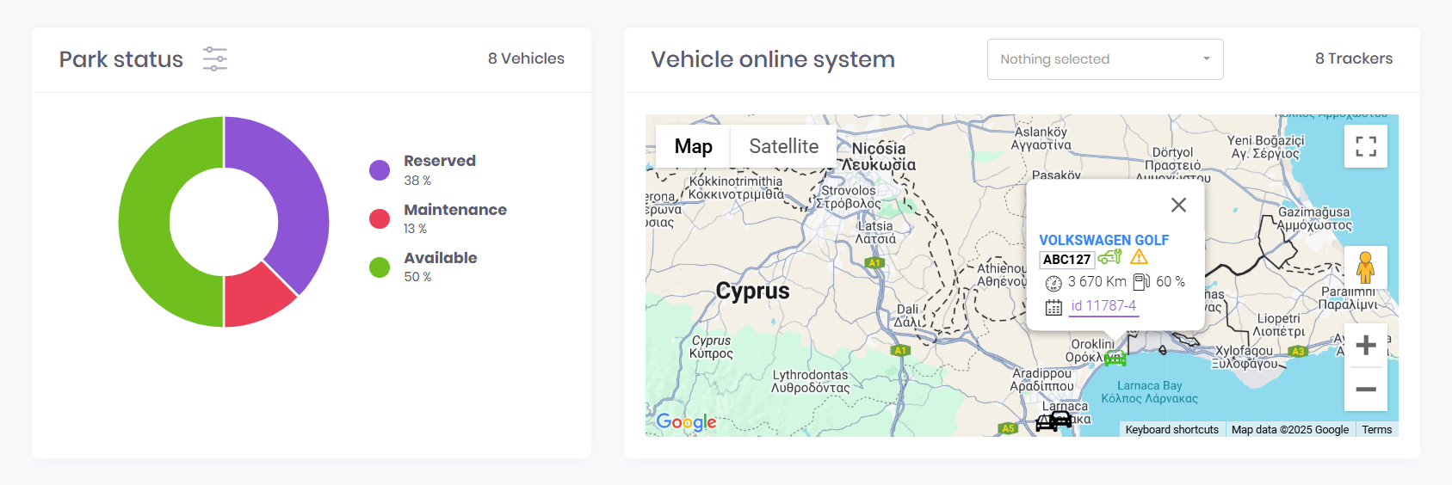Select the Map view tab
The width and height of the screenshot is (1452, 485).
[693, 146]
